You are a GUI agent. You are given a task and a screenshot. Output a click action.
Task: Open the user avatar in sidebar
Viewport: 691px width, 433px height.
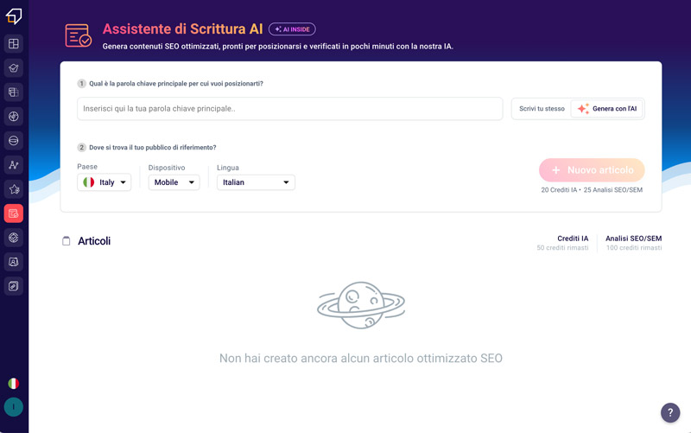click(x=14, y=407)
